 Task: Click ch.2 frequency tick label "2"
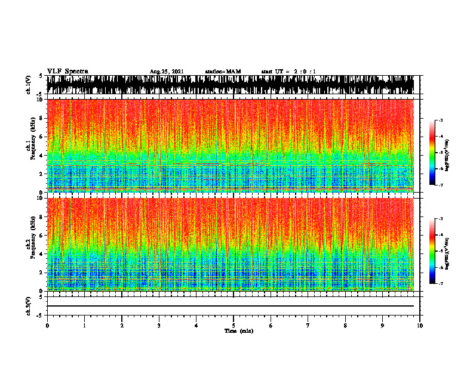coord(42,273)
